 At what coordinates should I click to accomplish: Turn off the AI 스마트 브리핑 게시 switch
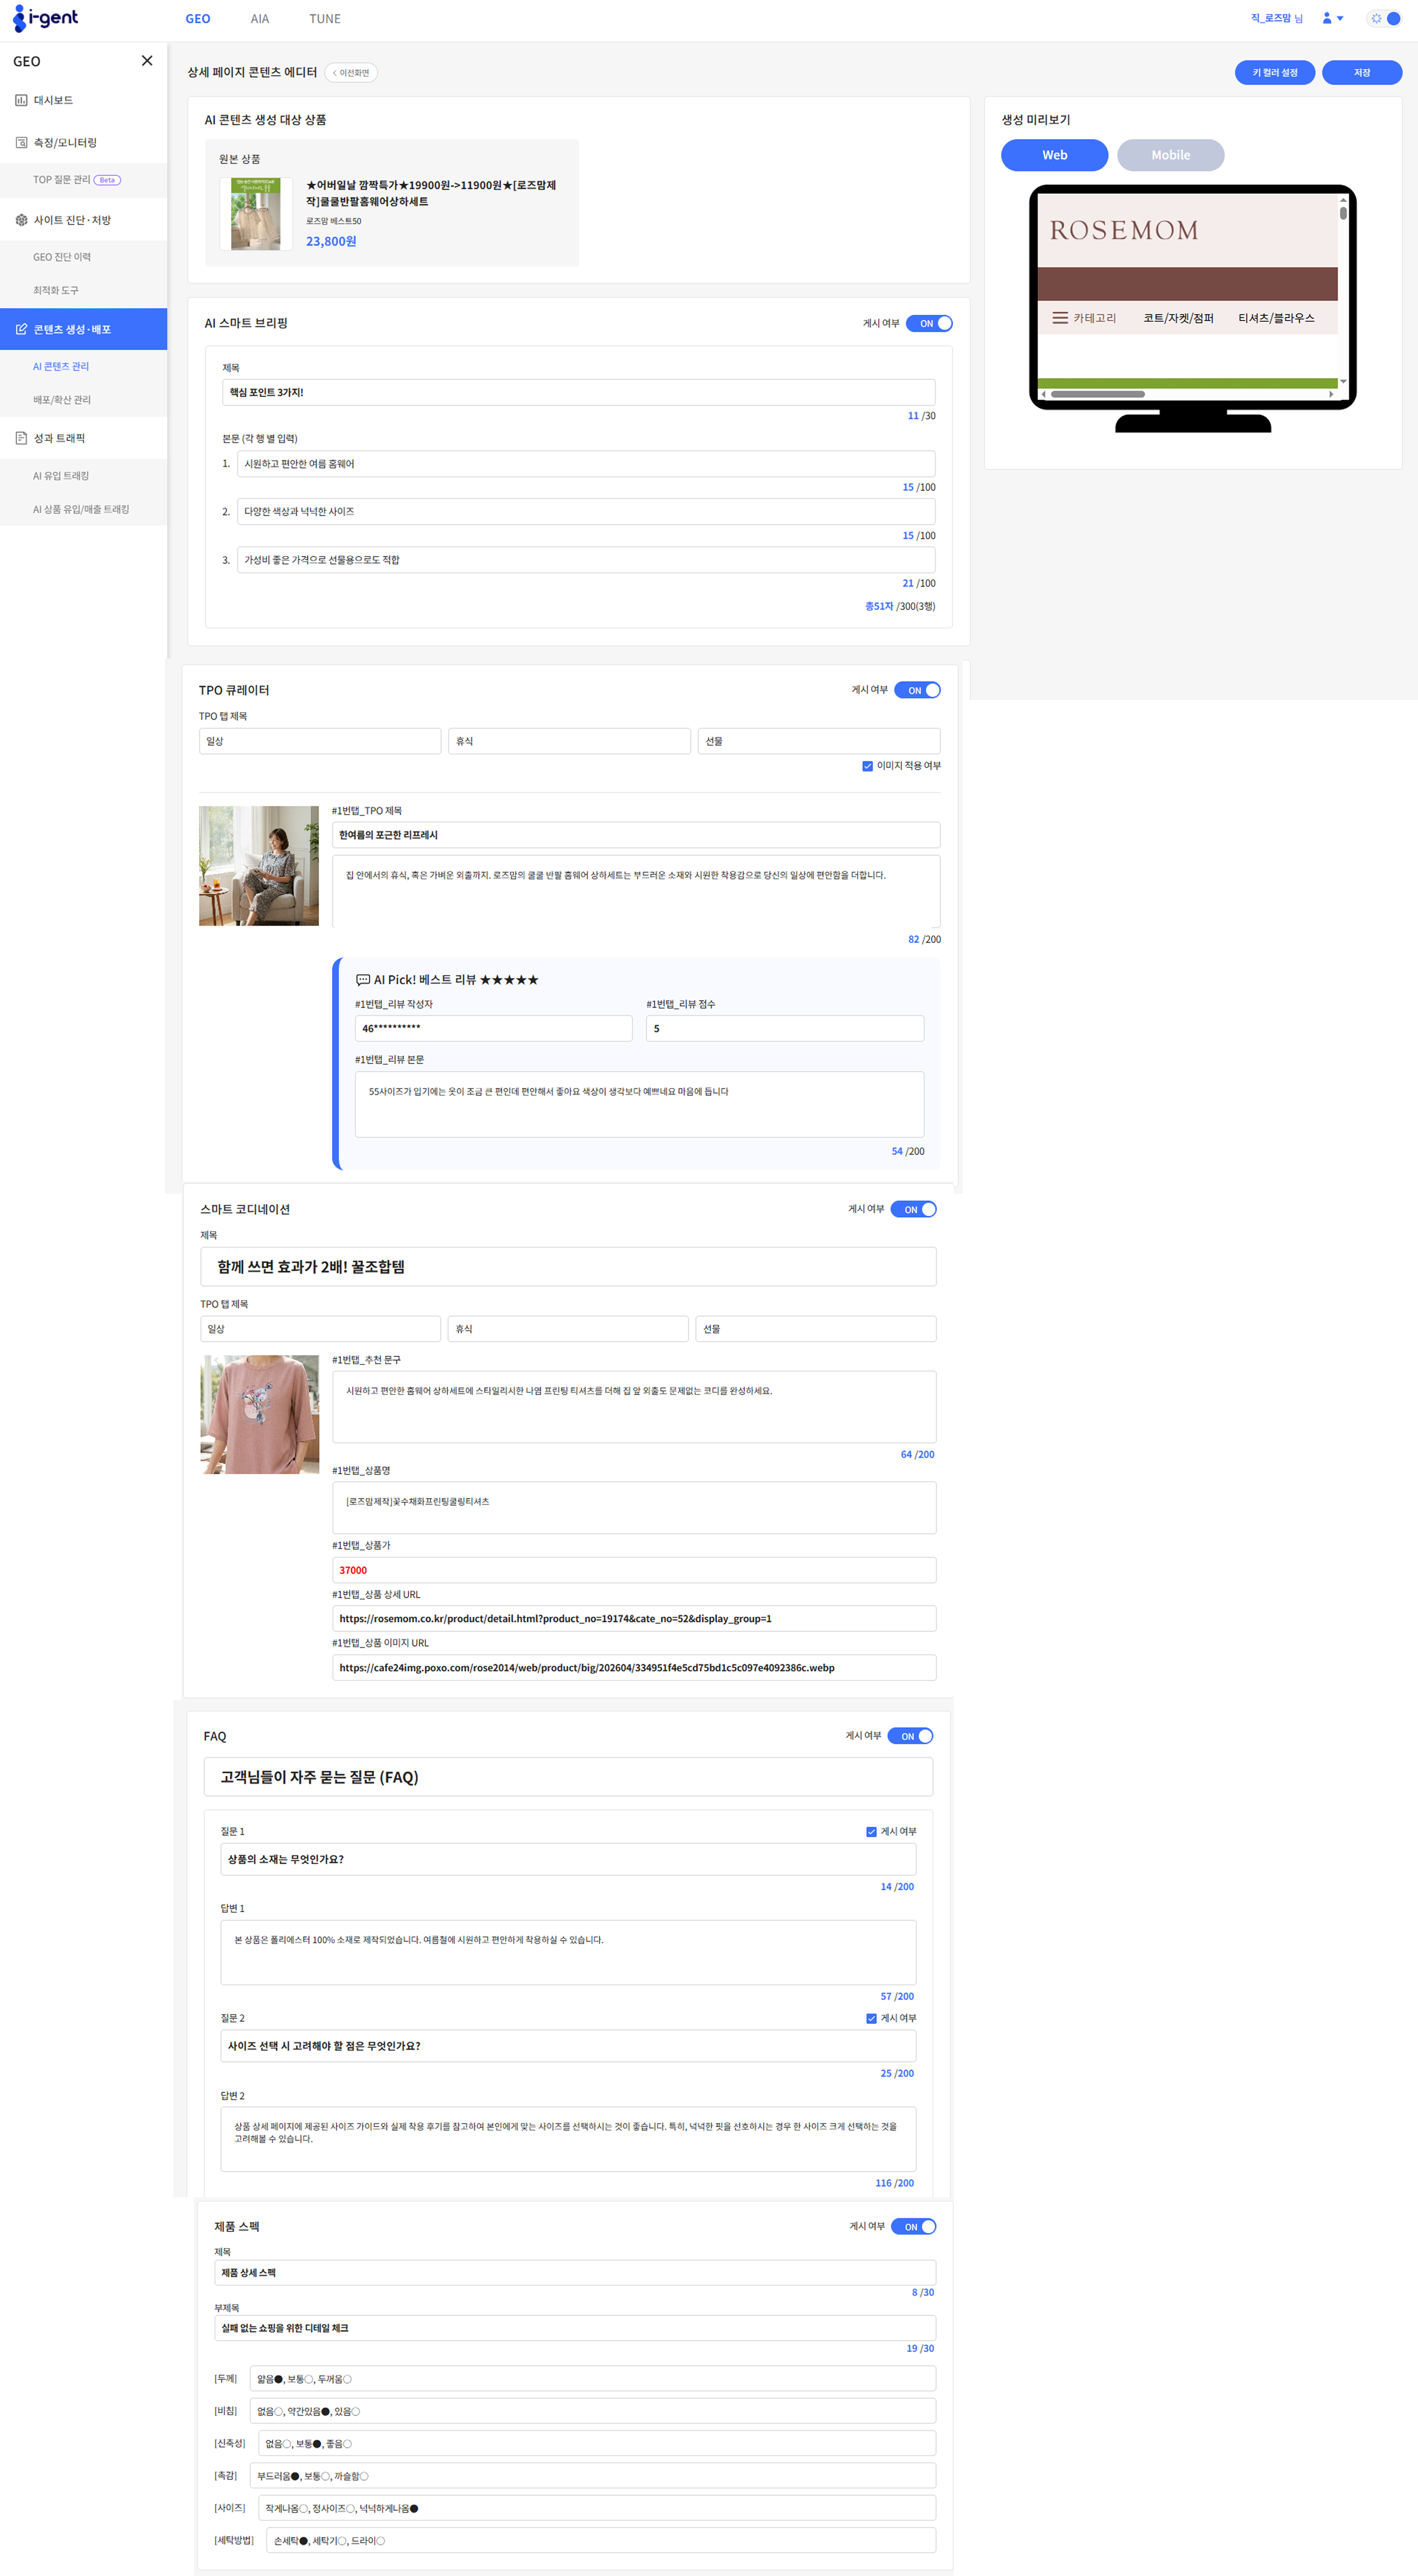929,323
